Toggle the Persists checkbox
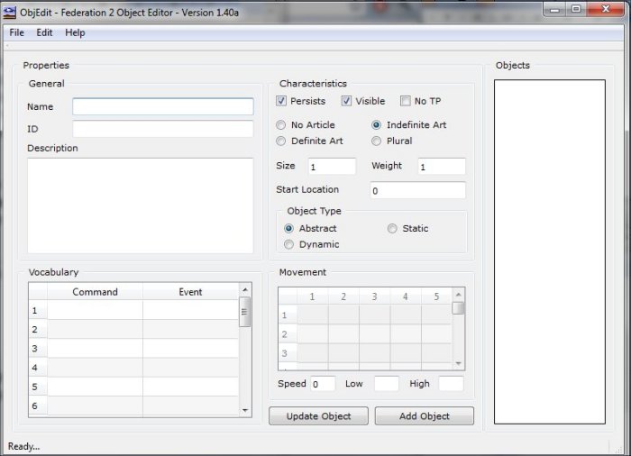 (x=281, y=101)
